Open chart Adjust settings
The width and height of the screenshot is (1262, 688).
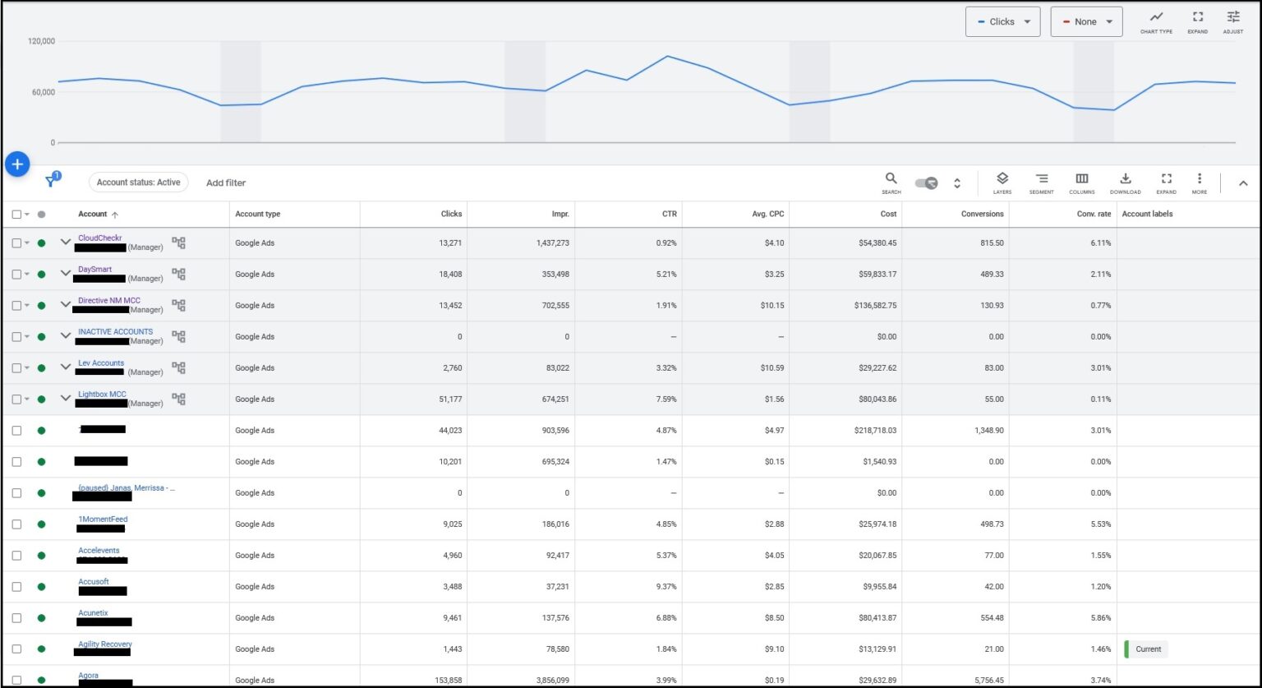pos(1232,21)
